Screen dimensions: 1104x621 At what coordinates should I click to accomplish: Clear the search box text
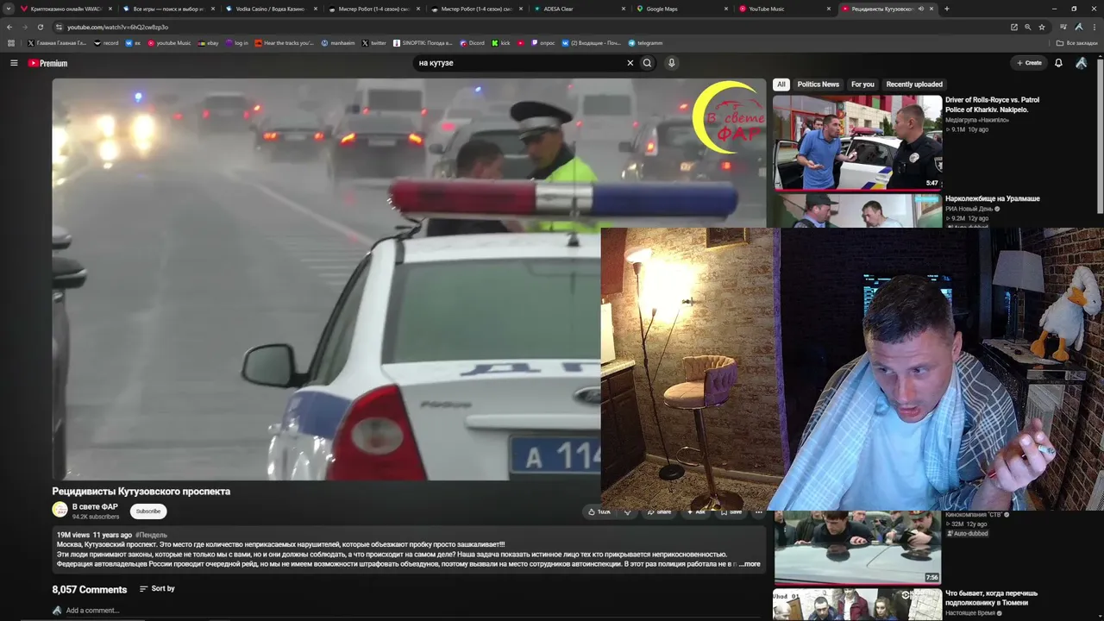click(x=630, y=63)
